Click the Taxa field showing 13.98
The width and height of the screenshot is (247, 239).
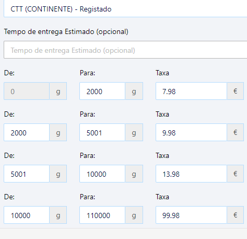coord(191,174)
